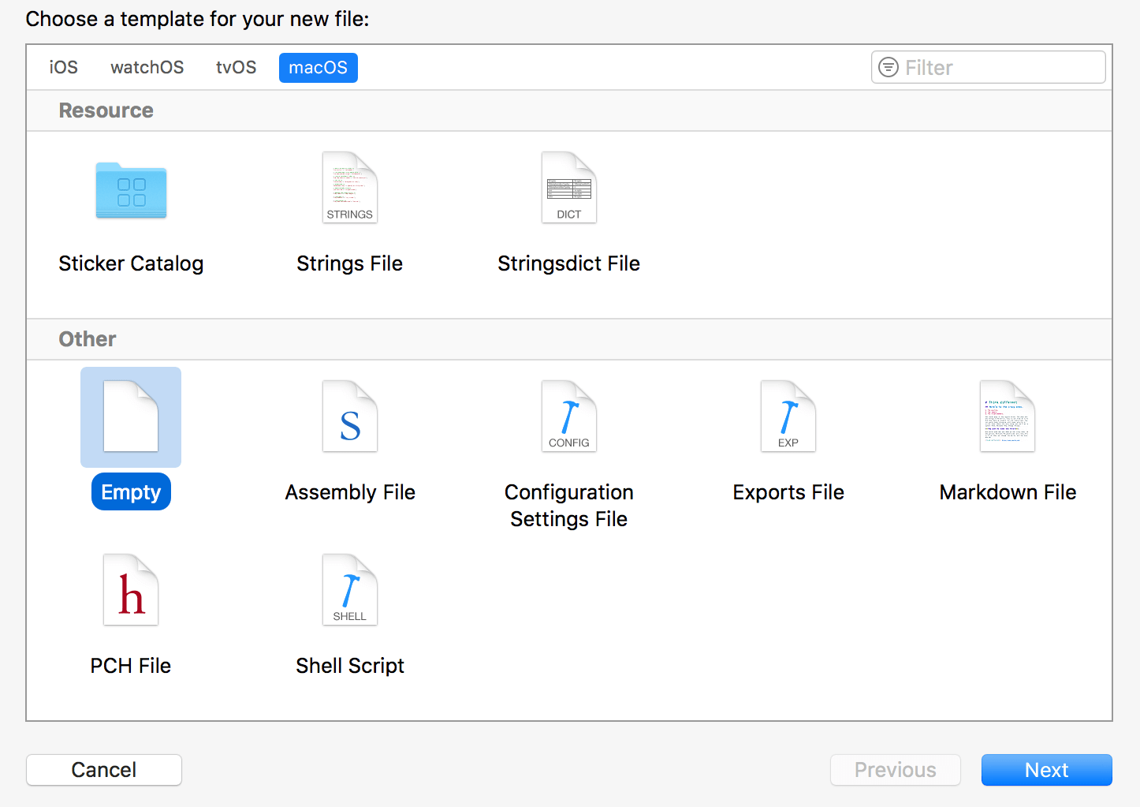The width and height of the screenshot is (1140, 807).
Task: Select the Empty file template icon
Action: pyautogui.click(x=131, y=417)
